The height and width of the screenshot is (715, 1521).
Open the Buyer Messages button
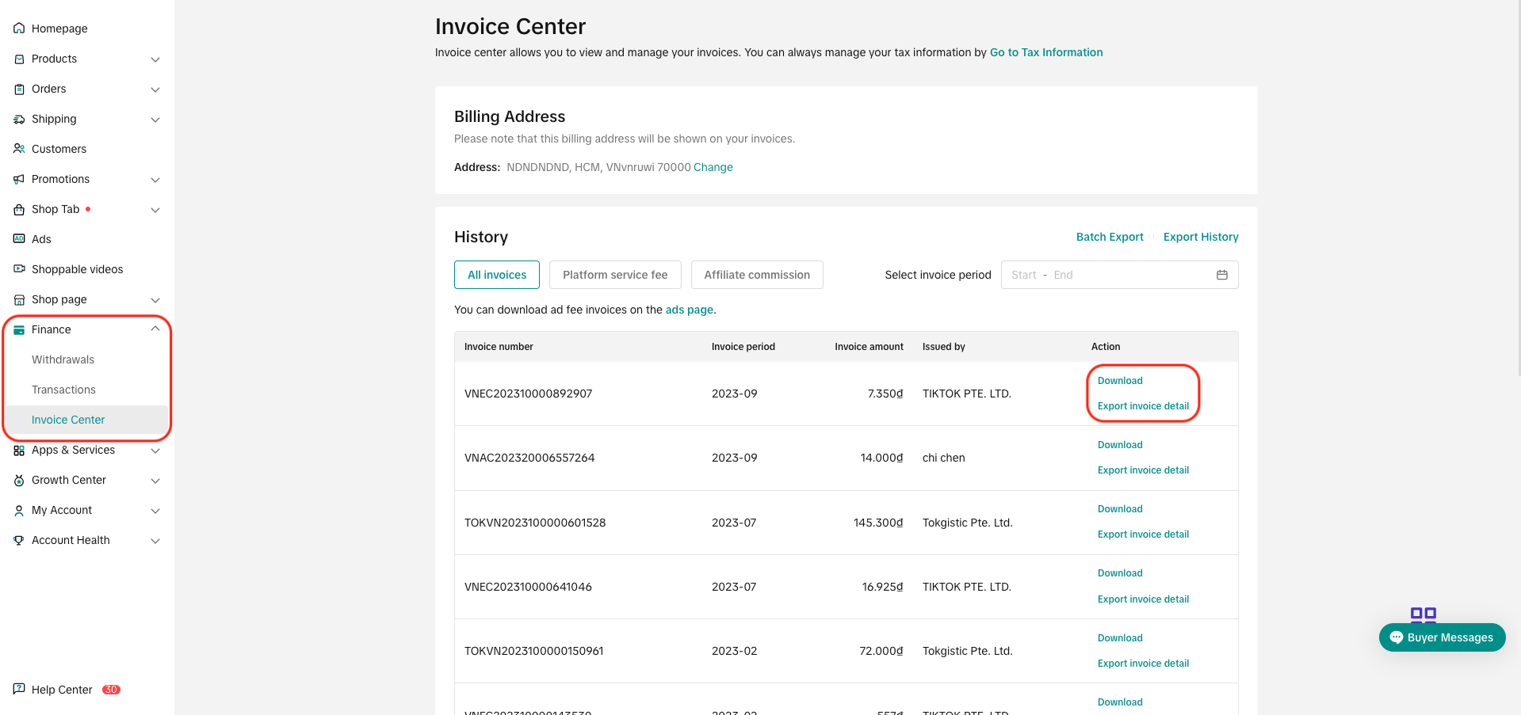coord(1442,637)
